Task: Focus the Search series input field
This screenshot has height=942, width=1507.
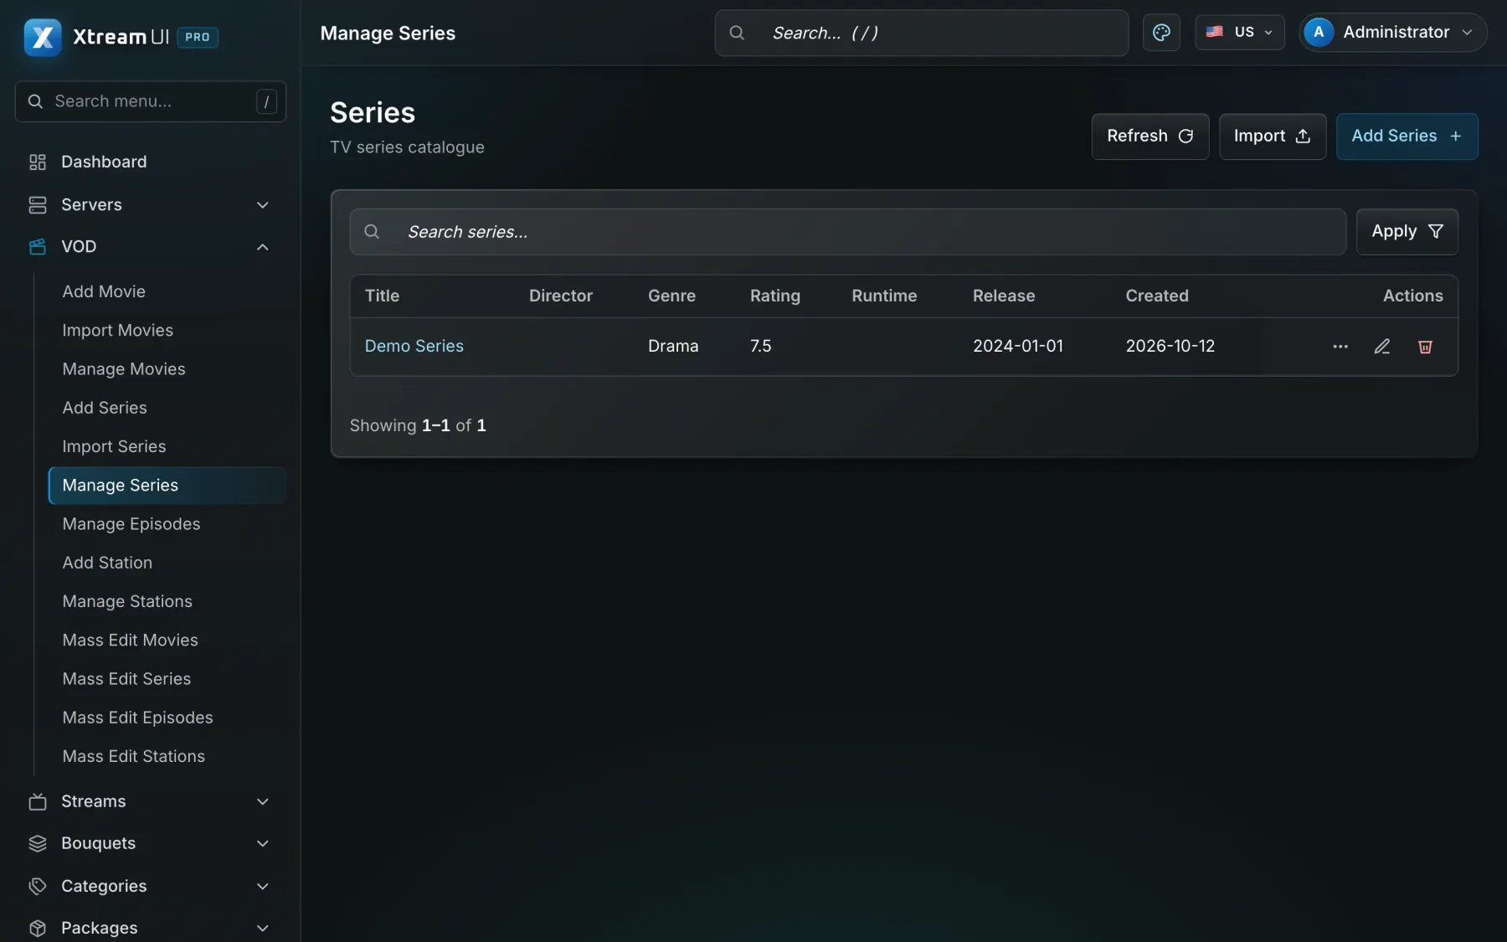Action: [848, 232]
